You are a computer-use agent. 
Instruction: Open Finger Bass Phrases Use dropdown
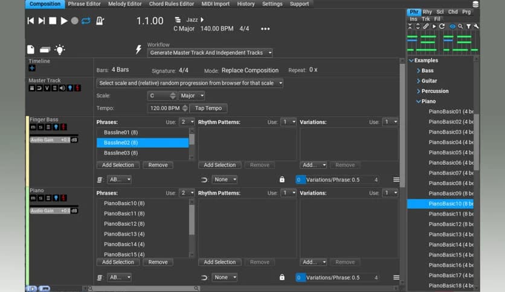(187, 122)
